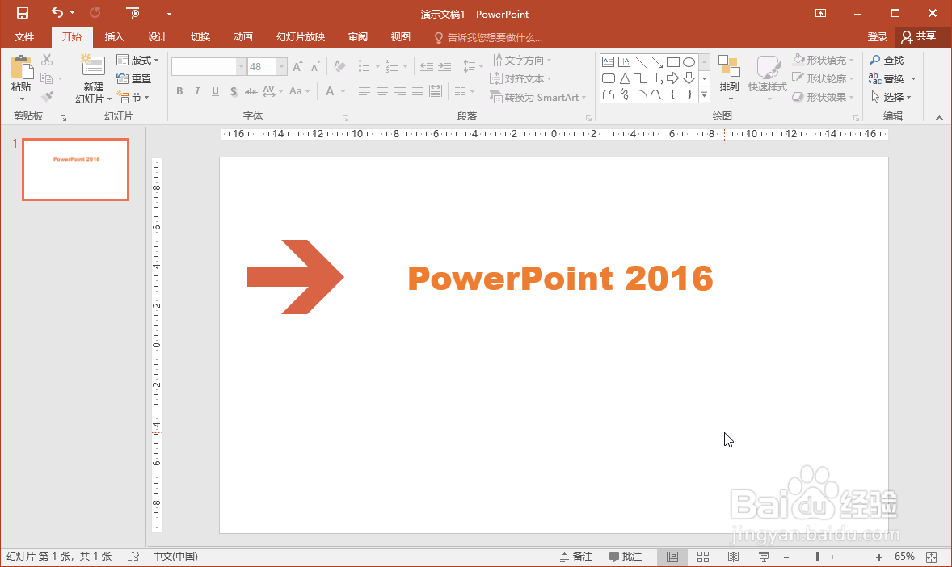The width and height of the screenshot is (952, 567).
Task: Toggle center text alignment
Action: pyautogui.click(x=382, y=91)
